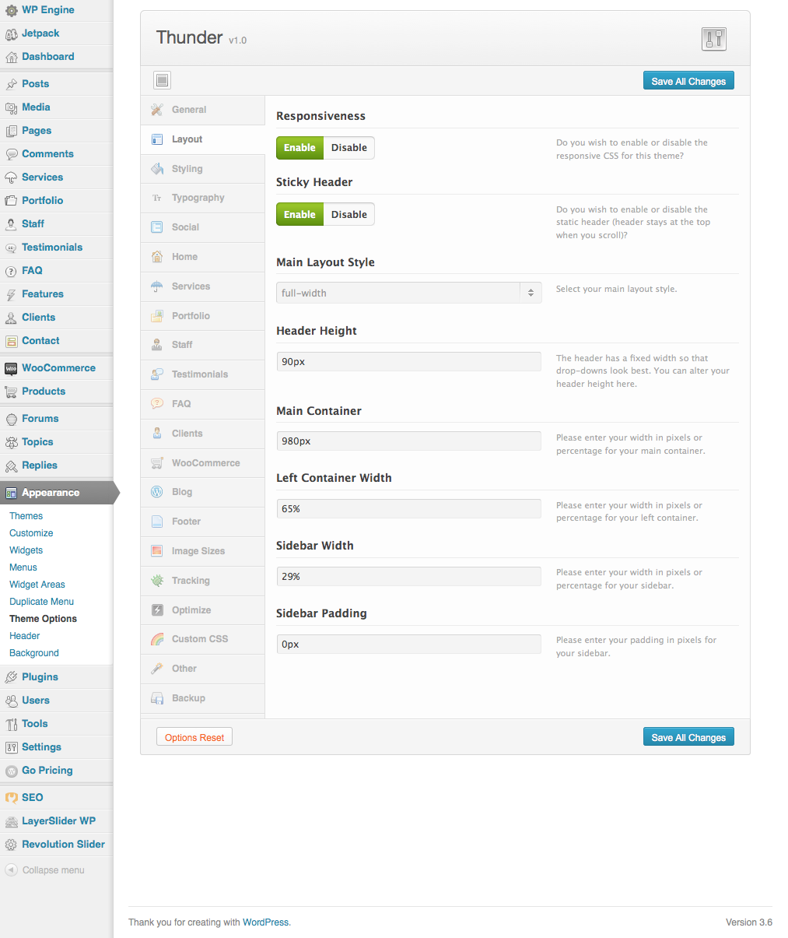Click the WooCommerce cart icon in options tabs
The height and width of the screenshot is (938, 788).
pyautogui.click(x=157, y=463)
